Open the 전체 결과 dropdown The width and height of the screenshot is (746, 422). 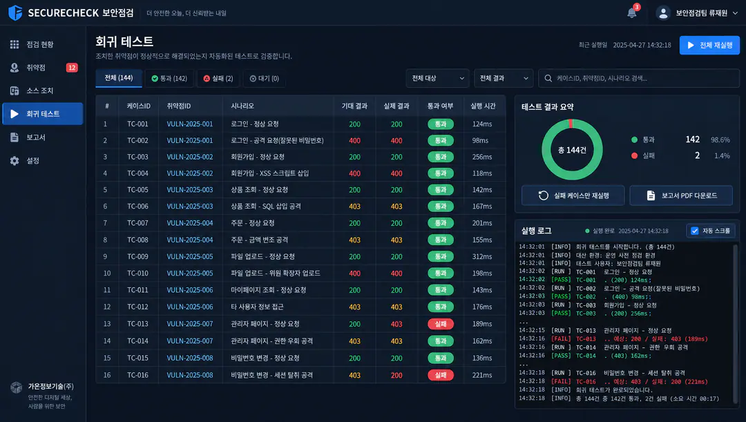504,78
